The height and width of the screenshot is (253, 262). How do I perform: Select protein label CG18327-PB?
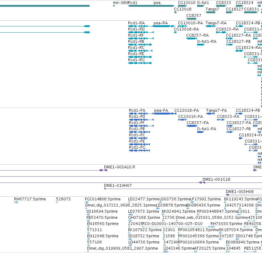[x=238, y=129]
